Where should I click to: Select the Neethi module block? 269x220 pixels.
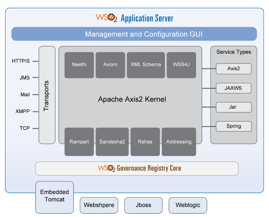79,65
